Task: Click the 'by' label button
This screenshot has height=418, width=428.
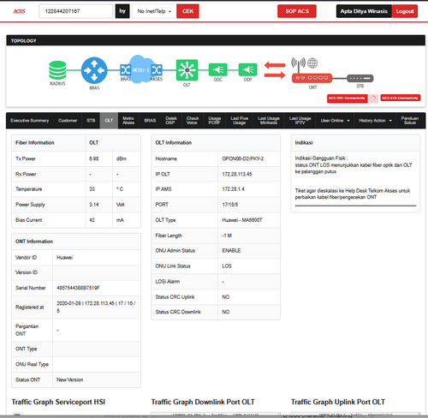Action: pos(122,11)
